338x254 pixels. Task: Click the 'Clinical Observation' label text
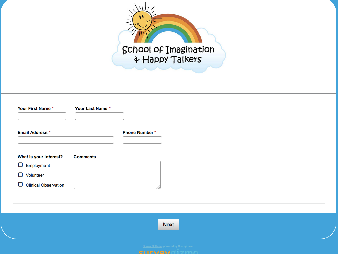pyautogui.click(x=45, y=185)
